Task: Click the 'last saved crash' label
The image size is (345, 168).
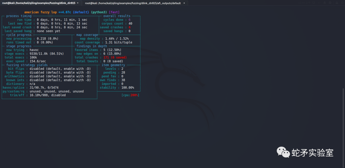Action: (x=17, y=27)
